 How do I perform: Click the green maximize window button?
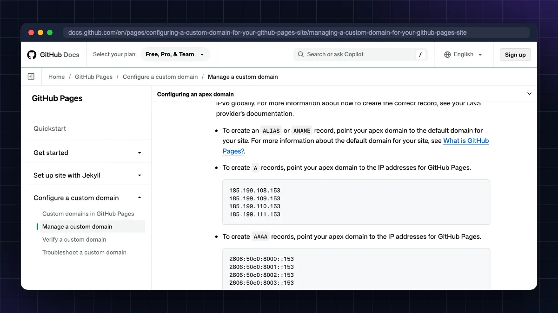coord(50,32)
